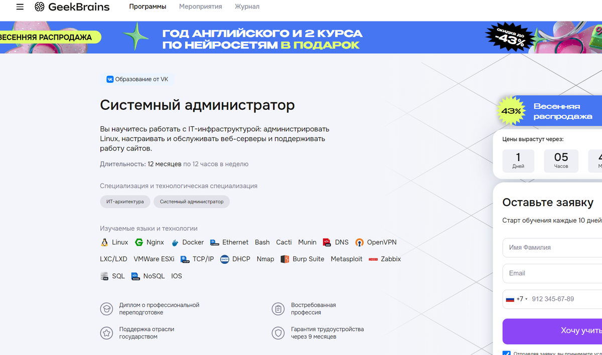Click the red Zabbix icon

373,260
